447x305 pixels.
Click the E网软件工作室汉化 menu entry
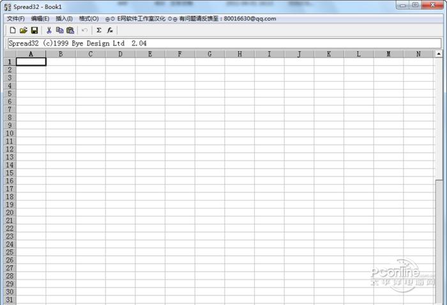point(141,19)
